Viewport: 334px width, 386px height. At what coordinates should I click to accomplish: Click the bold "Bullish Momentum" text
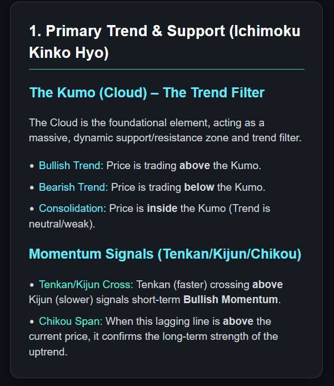230,300
